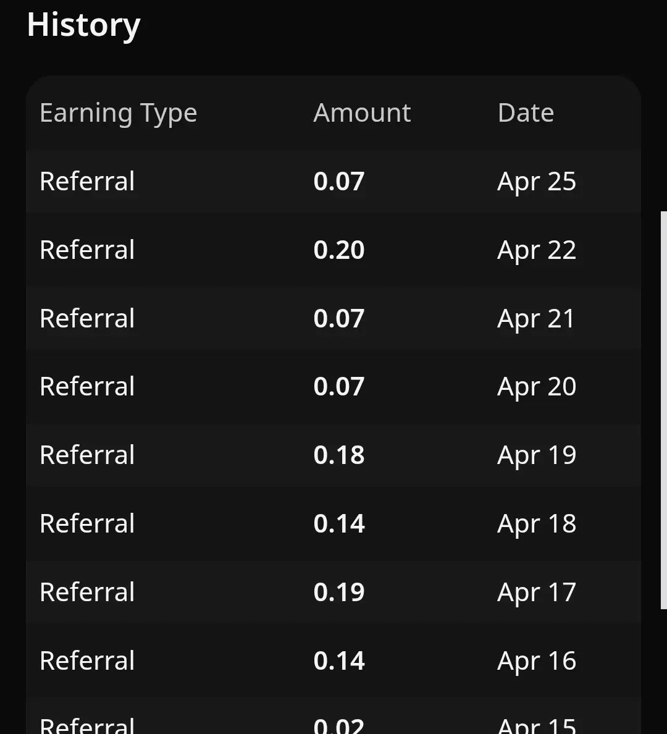Click the 0.20 amount value

(x=339, y=250)
